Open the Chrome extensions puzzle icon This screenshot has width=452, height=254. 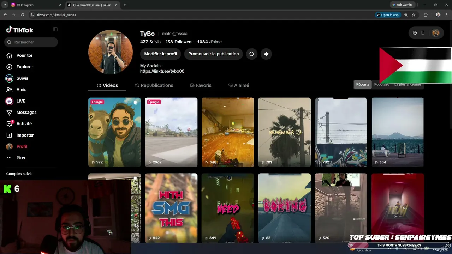click(x=426, y=15)
